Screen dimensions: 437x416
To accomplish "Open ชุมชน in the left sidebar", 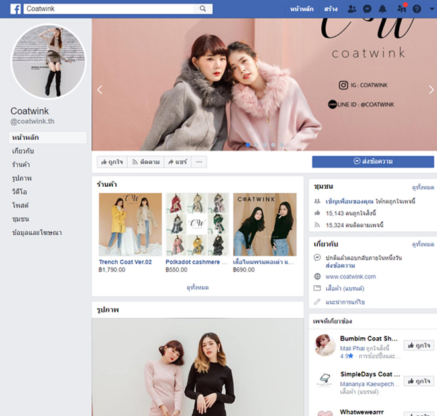I will coord(21,219).
